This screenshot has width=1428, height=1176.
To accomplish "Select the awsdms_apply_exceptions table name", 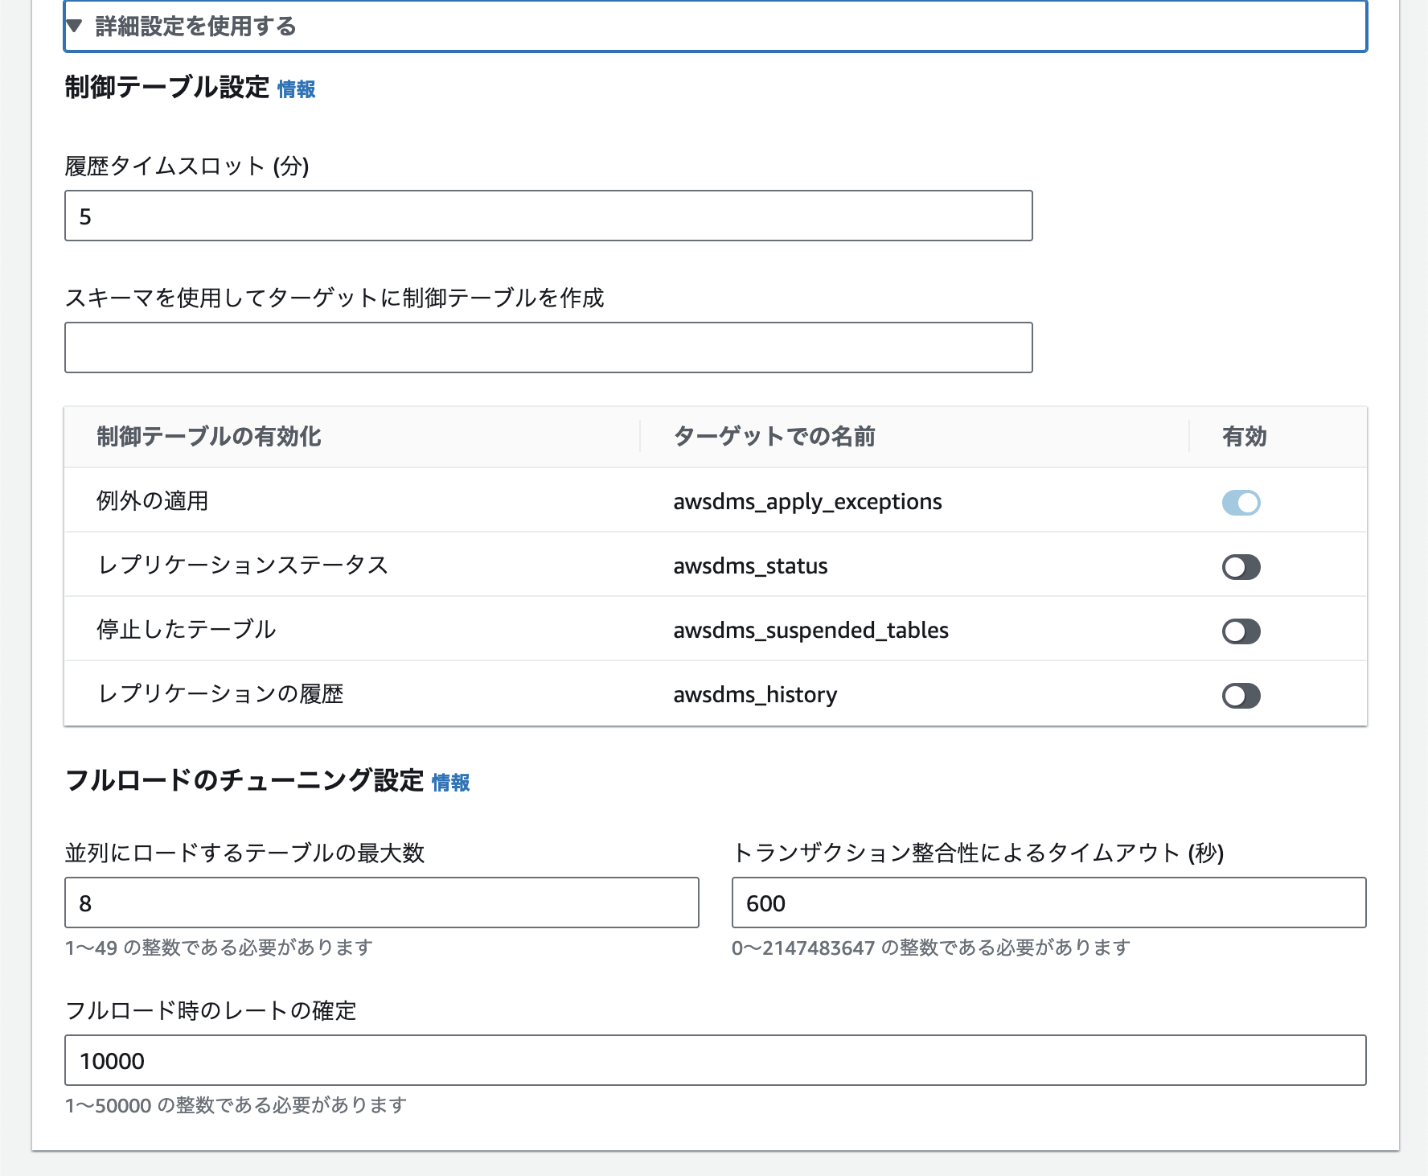I will [807, 502].
